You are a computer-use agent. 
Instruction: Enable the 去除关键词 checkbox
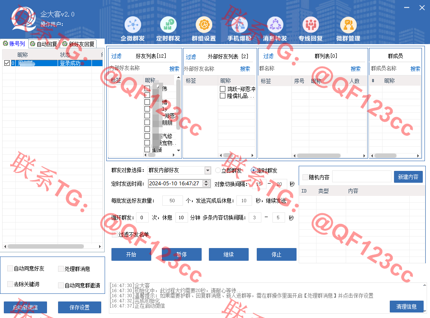point(10,284)
